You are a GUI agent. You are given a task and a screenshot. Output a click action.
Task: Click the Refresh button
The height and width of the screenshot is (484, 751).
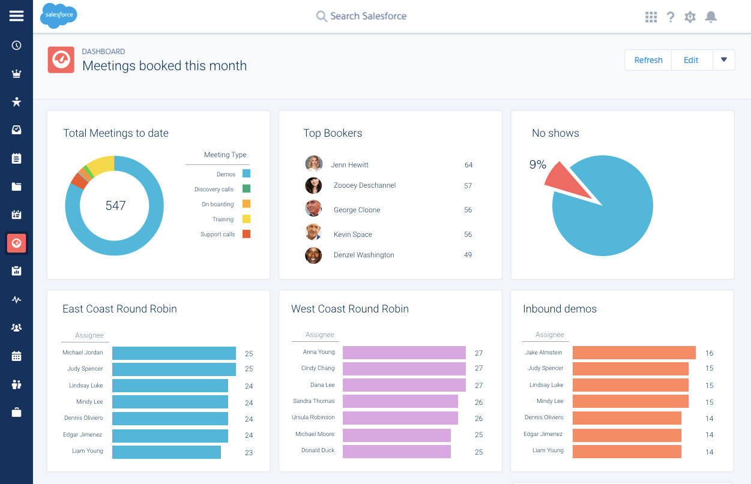coord(648,60)
